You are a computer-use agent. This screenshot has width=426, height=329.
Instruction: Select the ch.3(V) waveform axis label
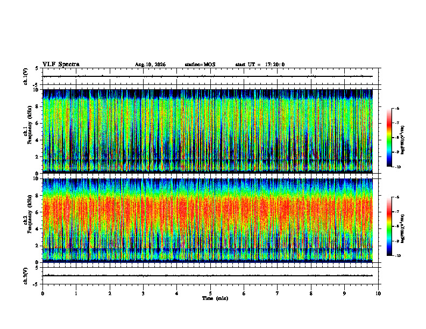click(x=26, y=276)
